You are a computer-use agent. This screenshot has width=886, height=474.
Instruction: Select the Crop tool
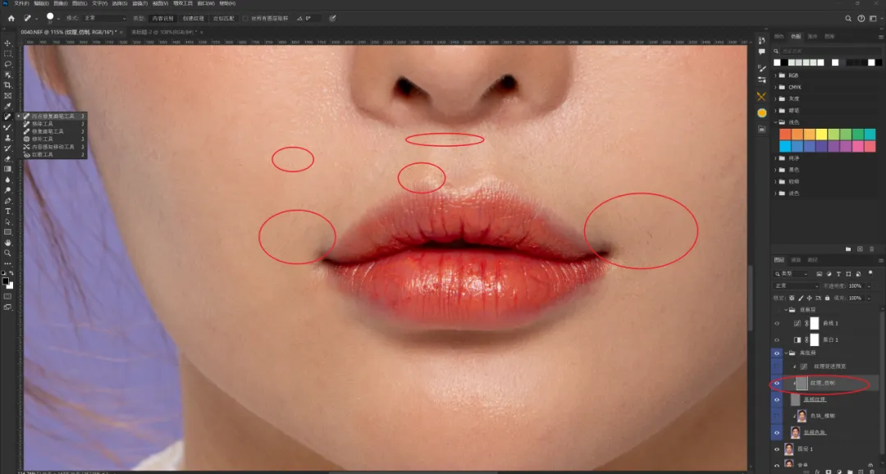[7, 85]
